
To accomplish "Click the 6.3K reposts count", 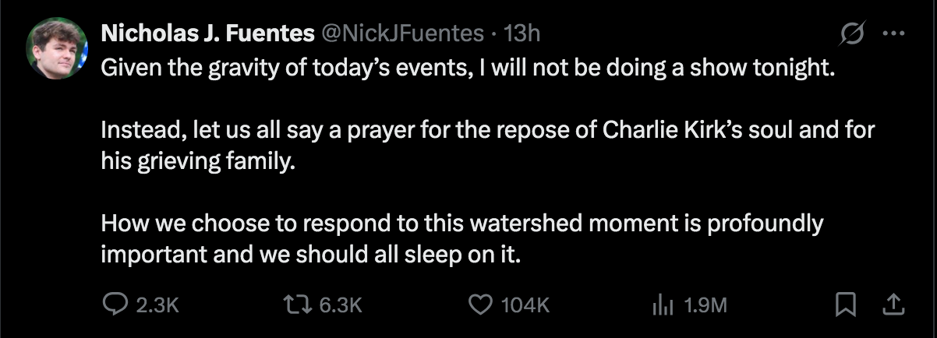I will [x=341, y=305].
